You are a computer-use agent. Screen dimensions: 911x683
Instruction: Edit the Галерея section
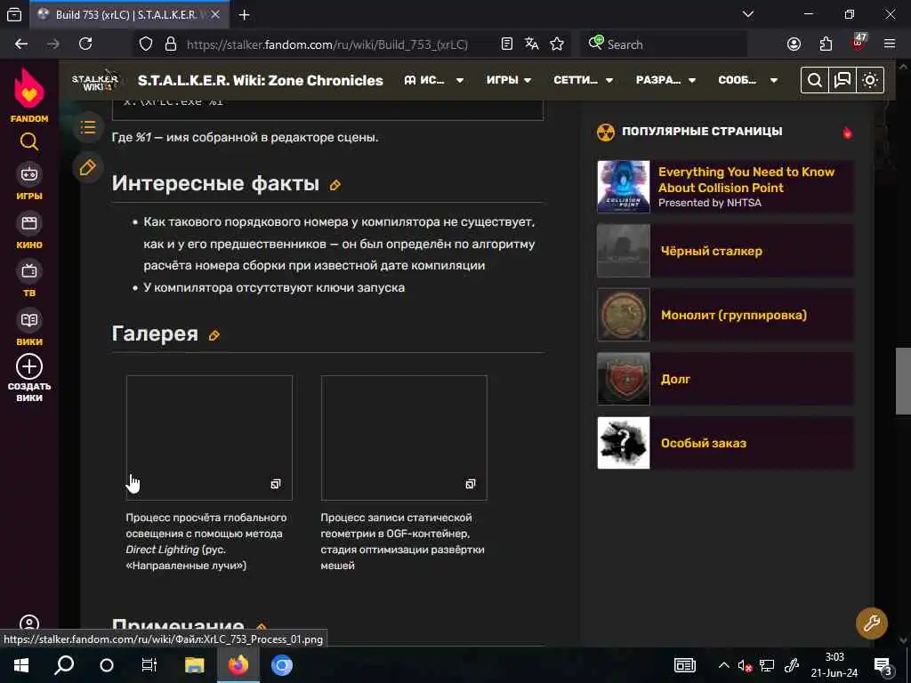(x=214, y=335)
